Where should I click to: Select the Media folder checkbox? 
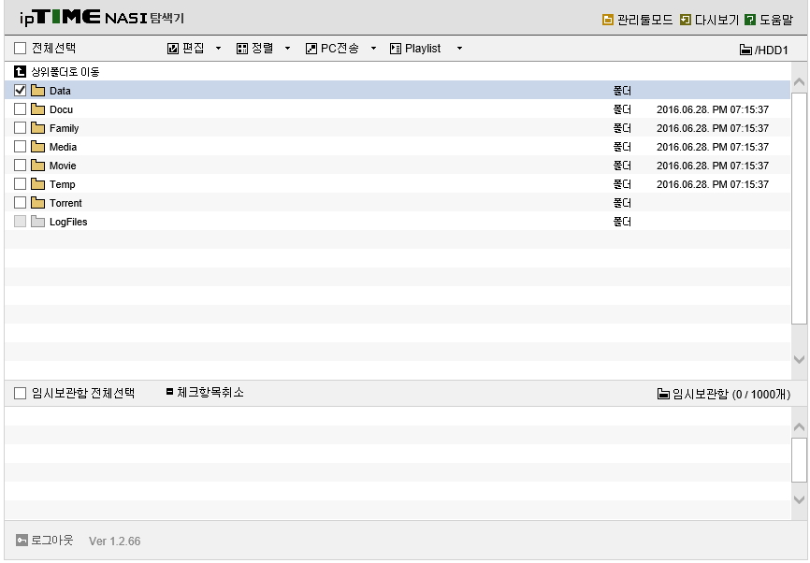[x=21, y=146]
